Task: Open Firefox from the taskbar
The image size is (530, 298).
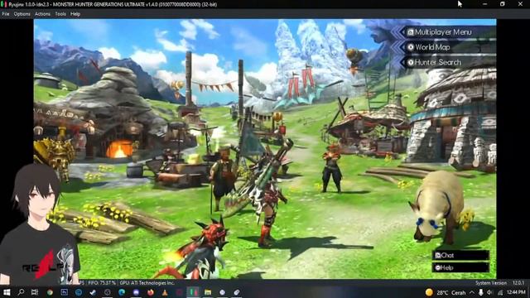Action: 151,292
